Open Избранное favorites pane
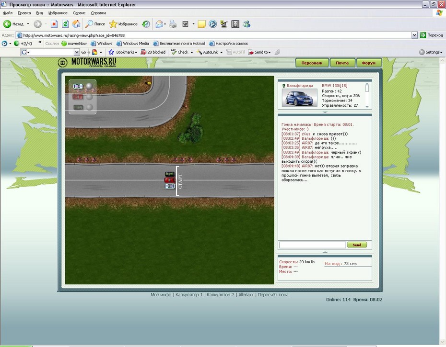Image resolution: width=446 pixels, height=347 pixels. 123,24
